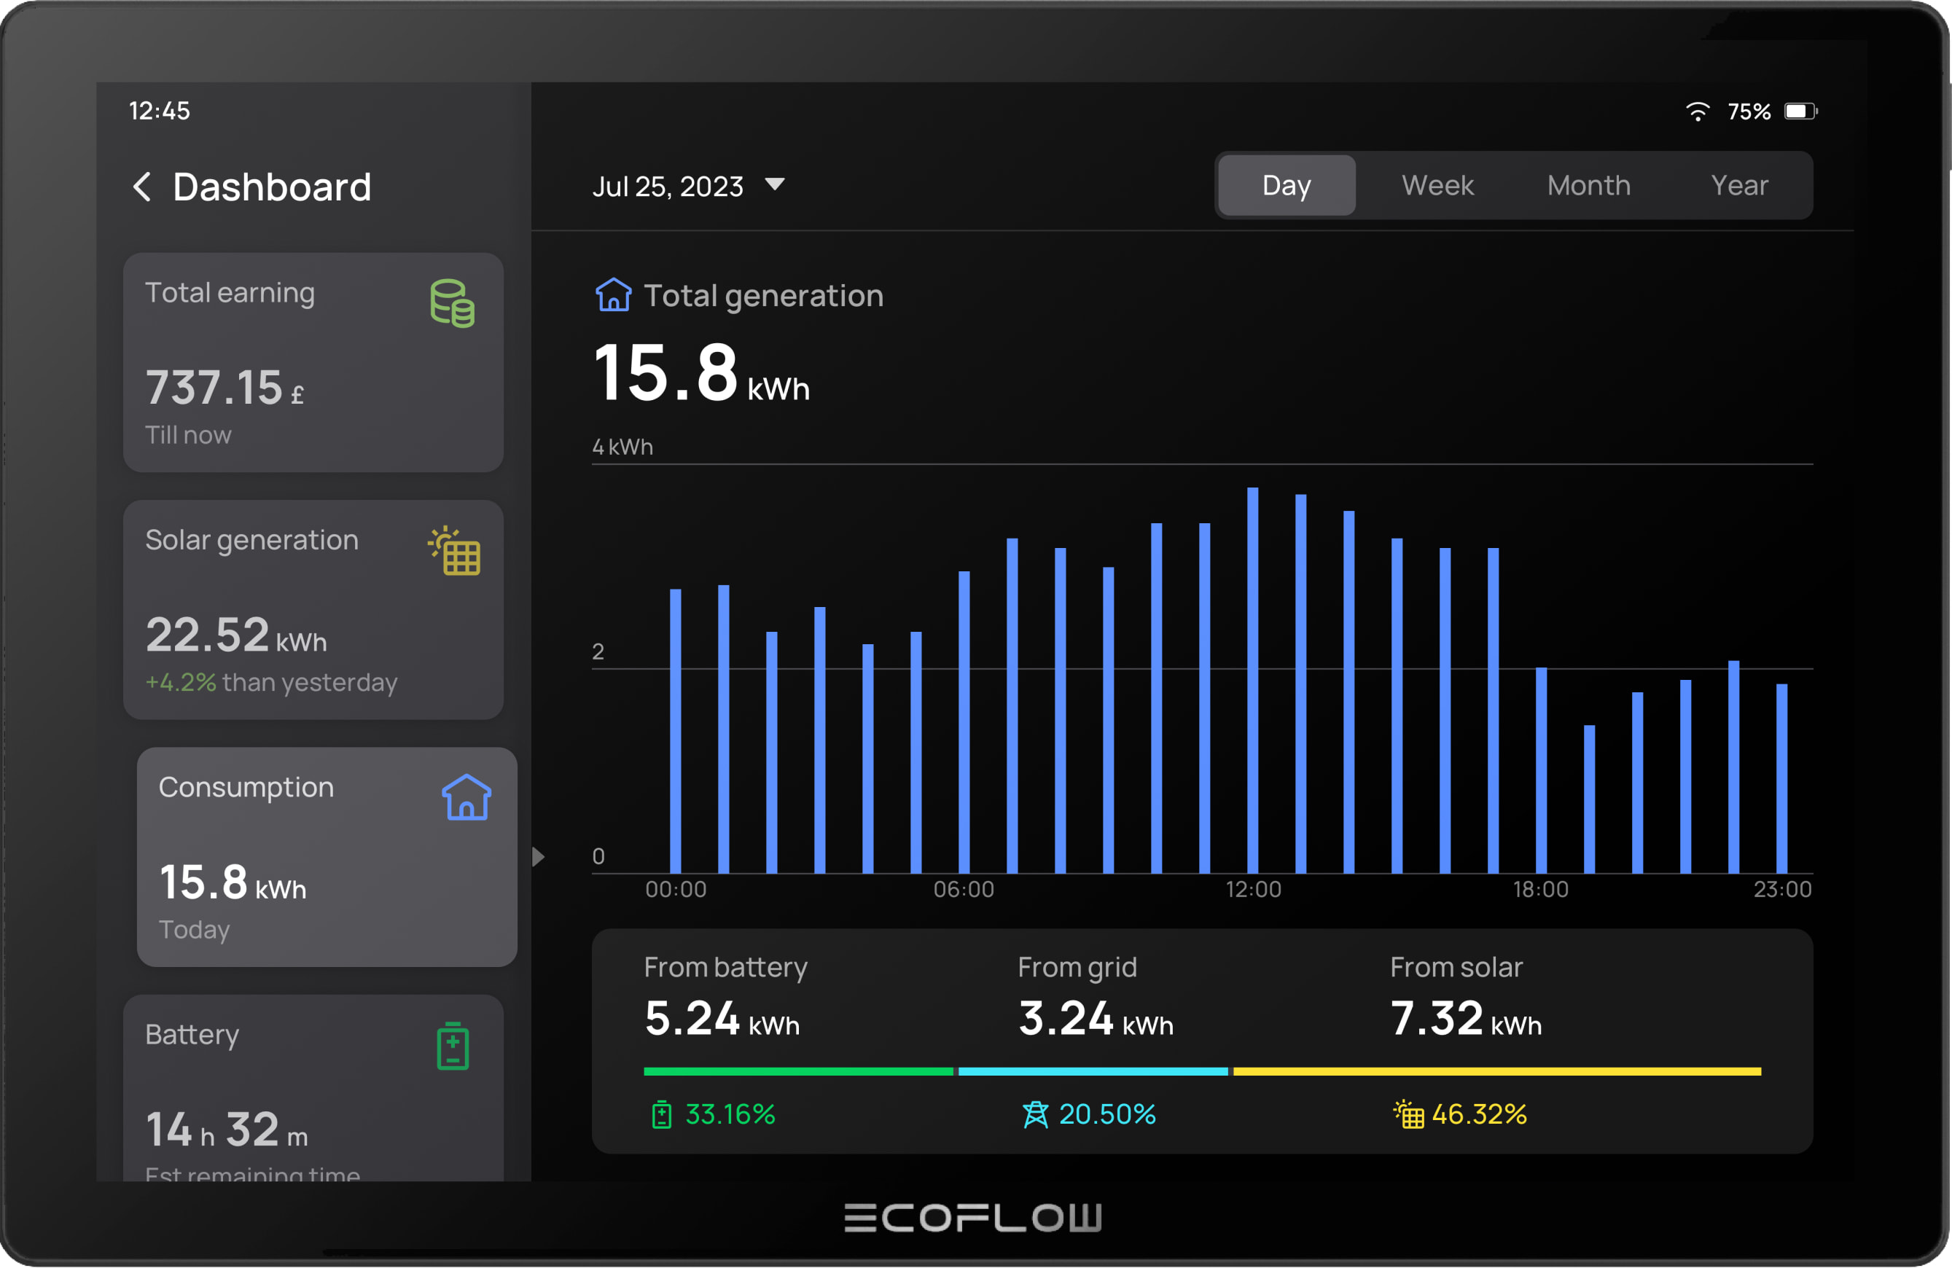Expand the sidebar panel arrow
This screenshot has height=1268, width=1952.
pyautogui.click(x=539, y=856)
